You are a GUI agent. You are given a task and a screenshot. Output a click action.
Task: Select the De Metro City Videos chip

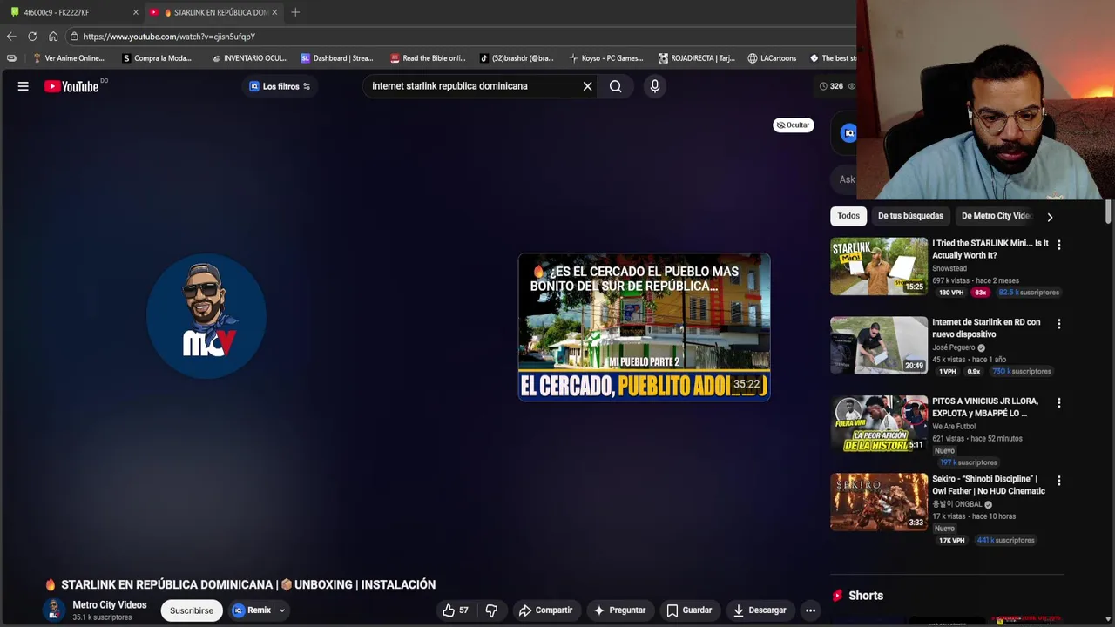click(x=996, y=216)
